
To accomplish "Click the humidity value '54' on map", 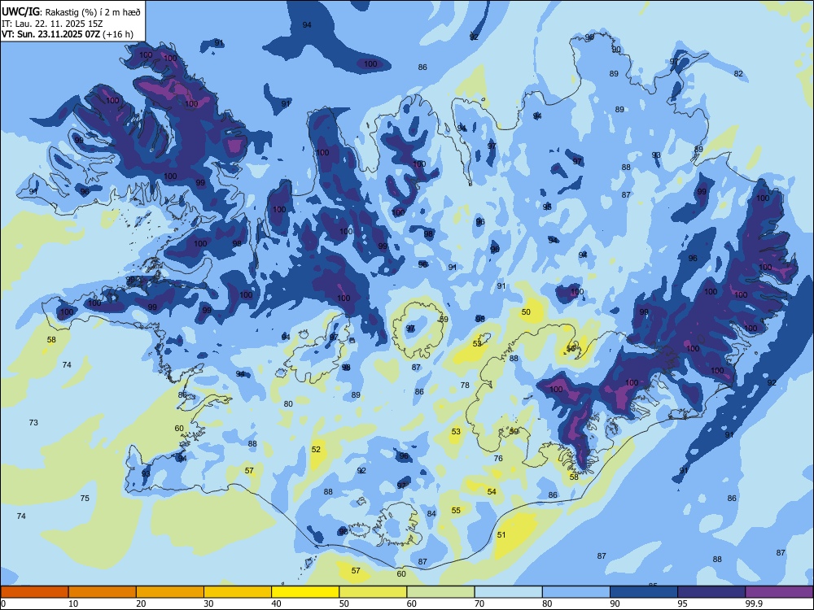I will click(x=492, y=492).
